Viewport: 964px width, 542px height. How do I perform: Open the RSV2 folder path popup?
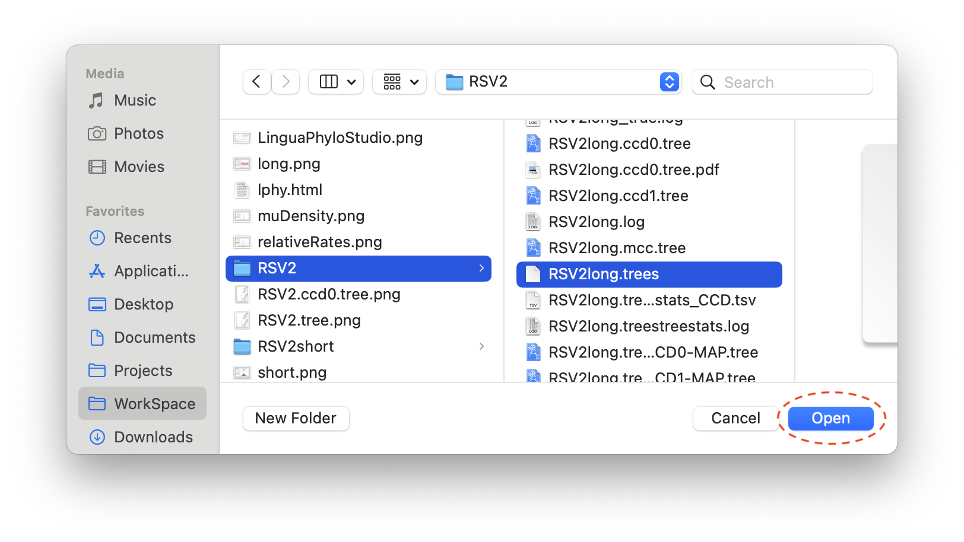558,82
